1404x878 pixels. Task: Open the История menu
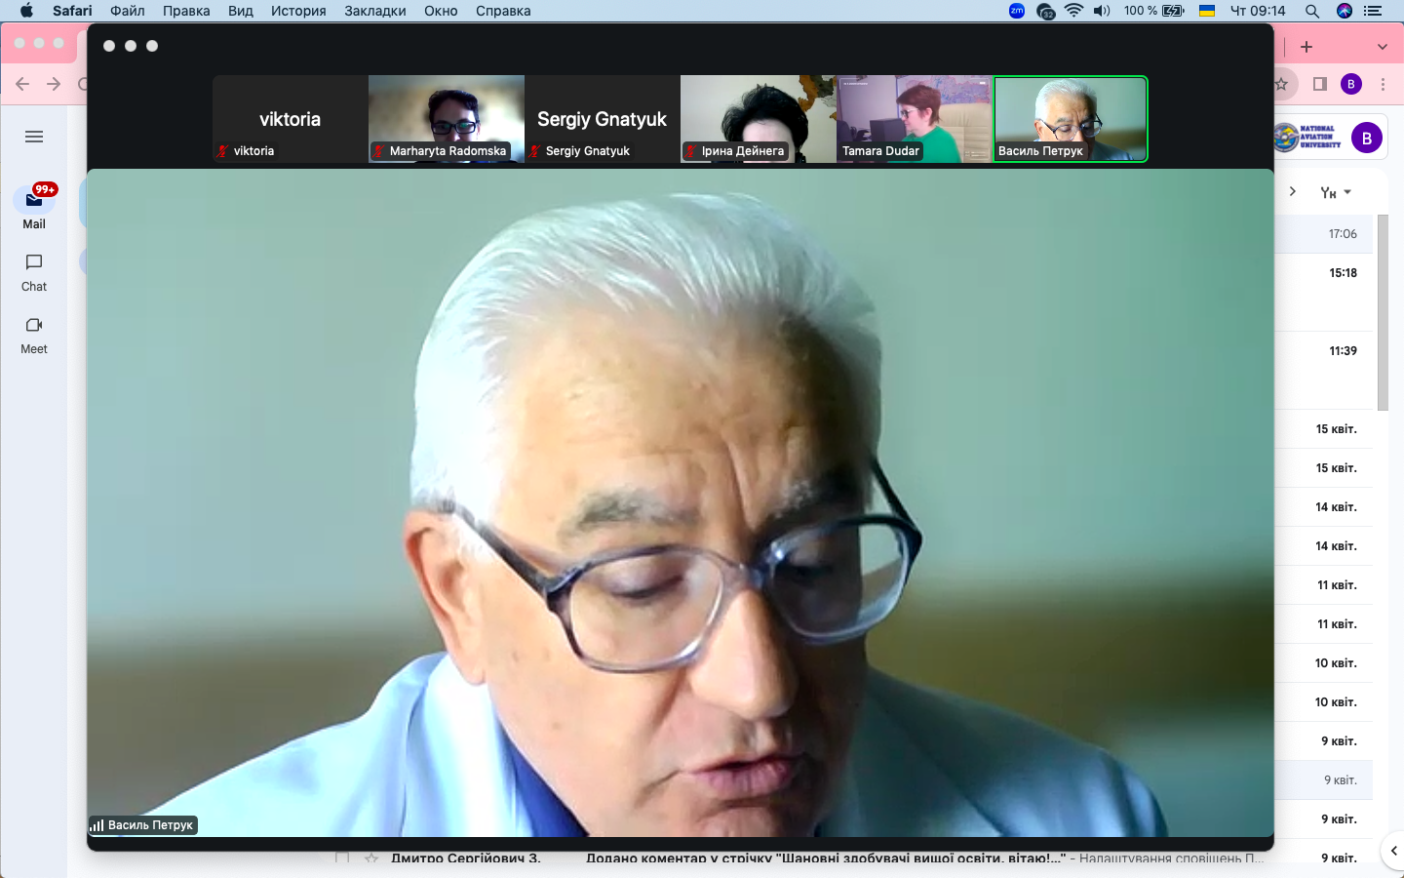click(x=298, y=11)
